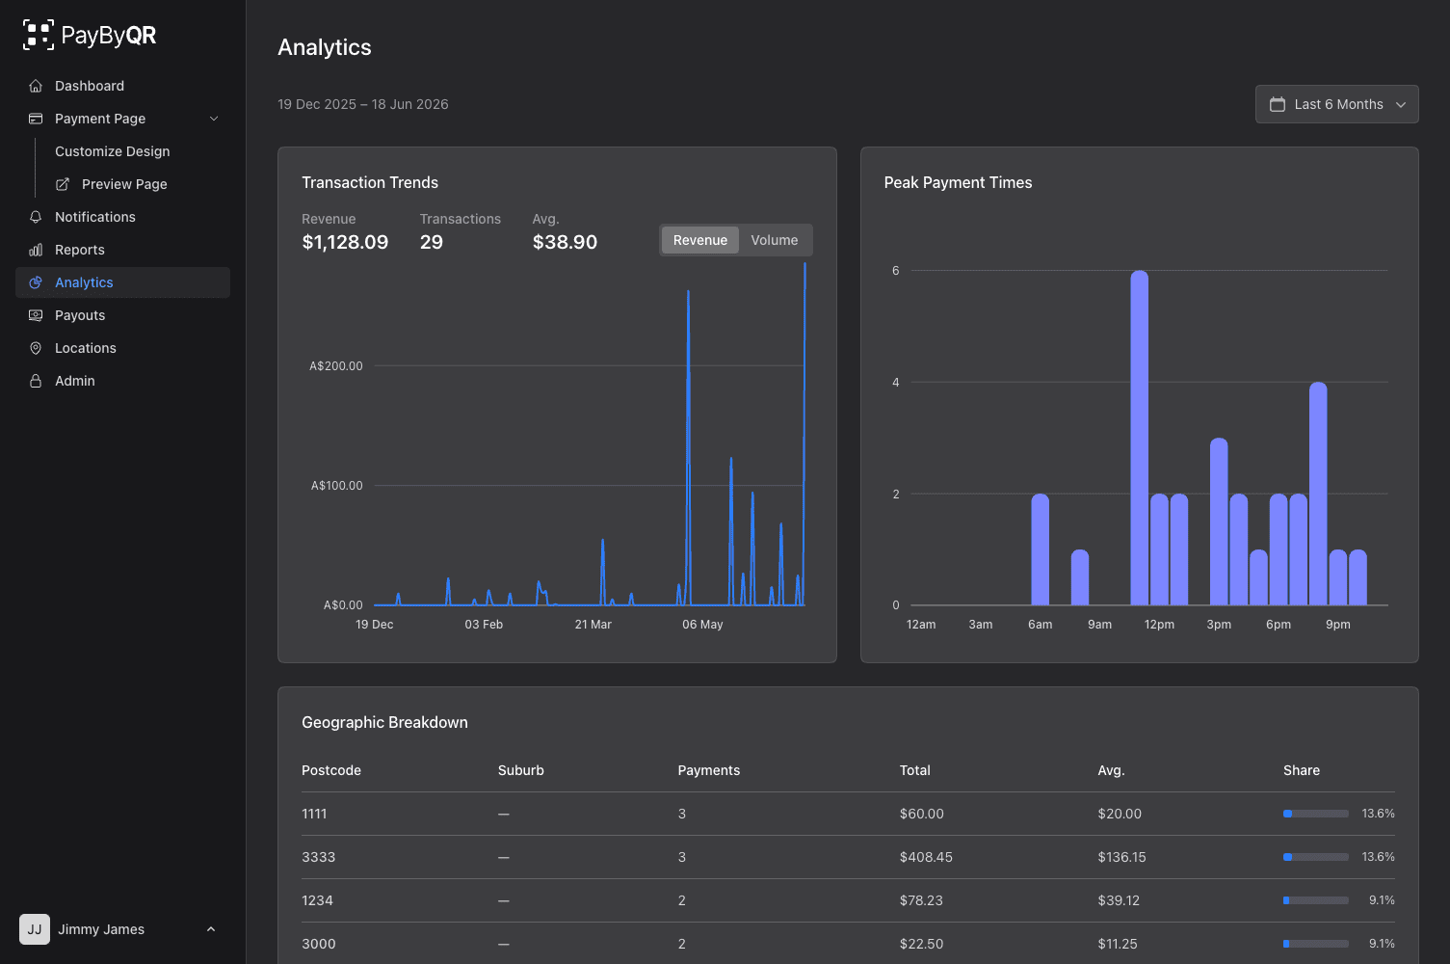The image size is (1450, 964).
Task: Click the Postcode column header
Action: [331, 770]
